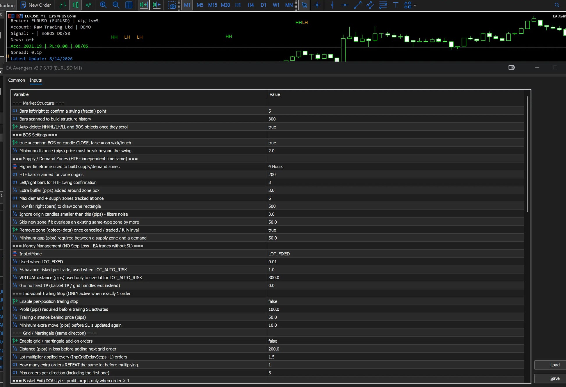The image size is (566, 387).
Task: Switch to the Common tab
Action: pos(17,80)
